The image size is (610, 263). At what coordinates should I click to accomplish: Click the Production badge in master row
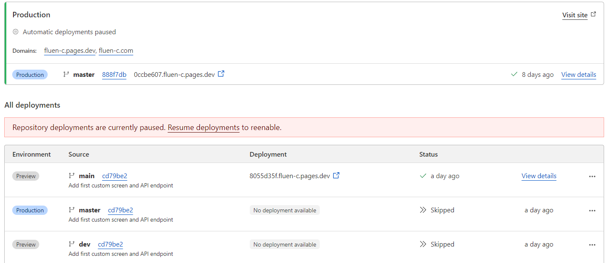30,210
